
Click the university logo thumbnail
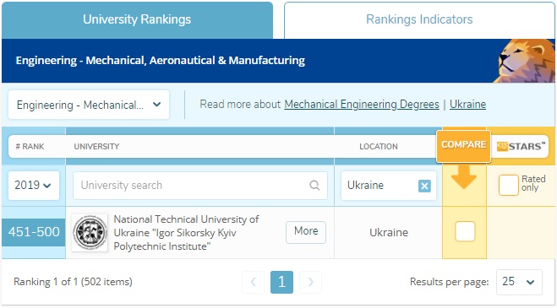90,233
